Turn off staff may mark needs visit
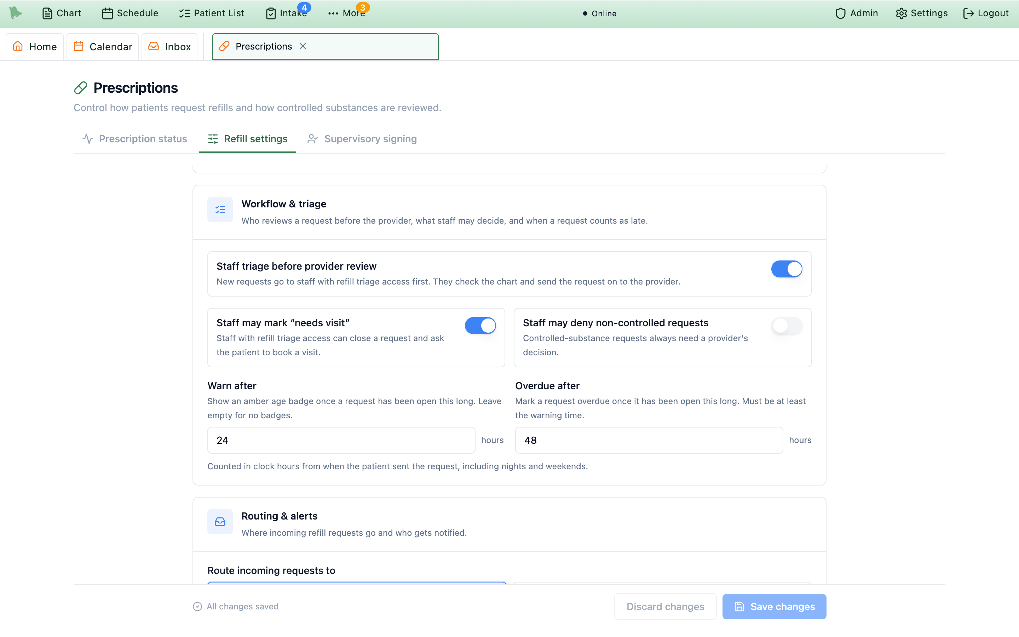 coord(480,326)
